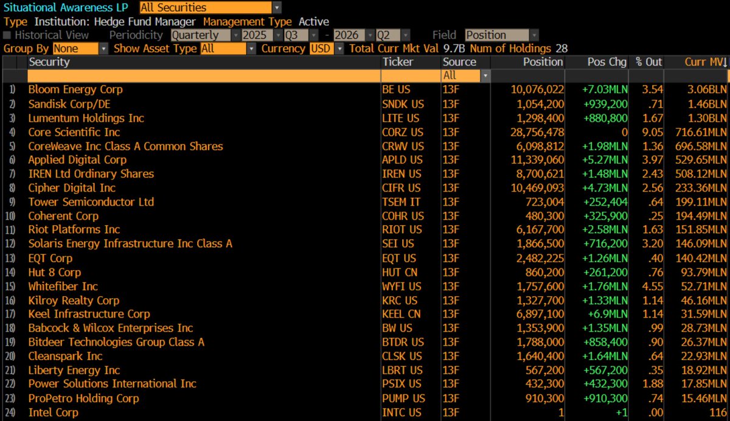This screenshot has height=421, width=730.
Task: Select Tower Semiconductor Ltd security
Action: [x=91, y=201]
